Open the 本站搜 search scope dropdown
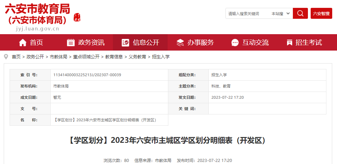 click(x=281, y=14)
